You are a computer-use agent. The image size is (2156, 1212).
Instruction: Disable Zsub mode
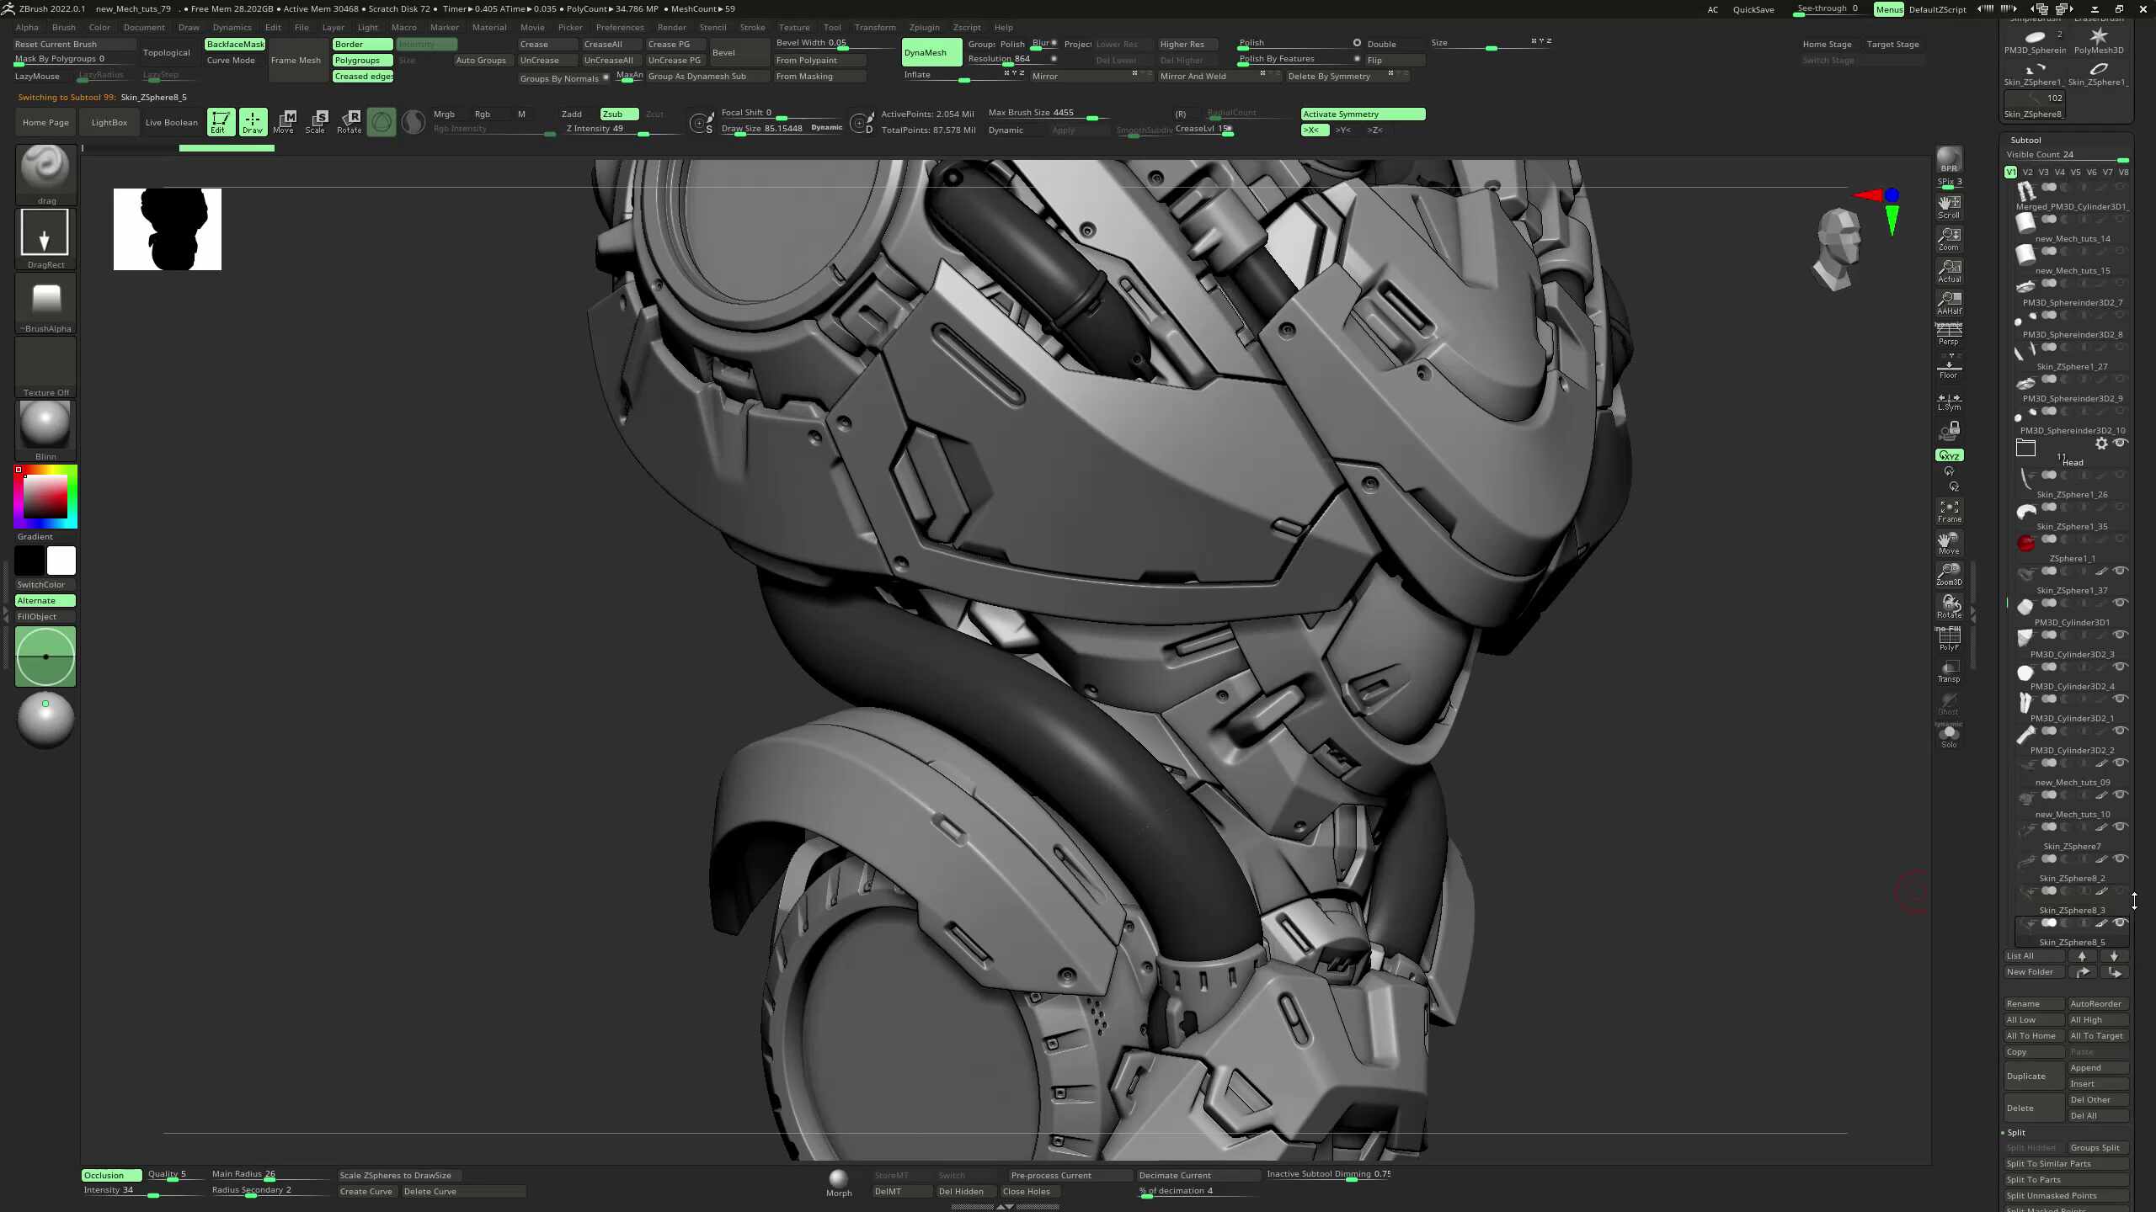pyautogui.click(x=619, y=114)
